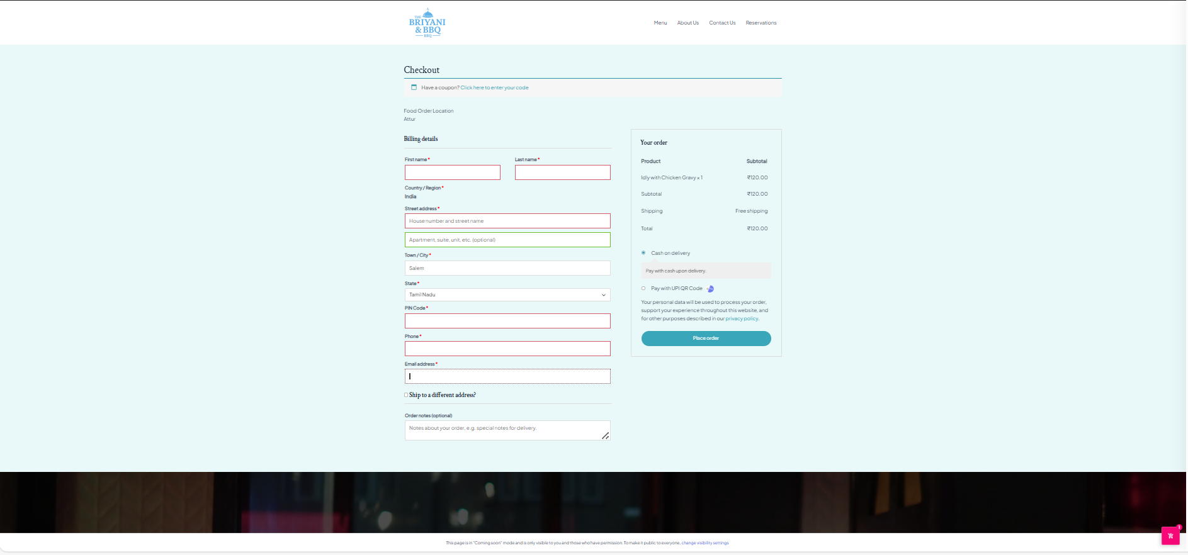Select Pay with UPI QR Code

643,289
